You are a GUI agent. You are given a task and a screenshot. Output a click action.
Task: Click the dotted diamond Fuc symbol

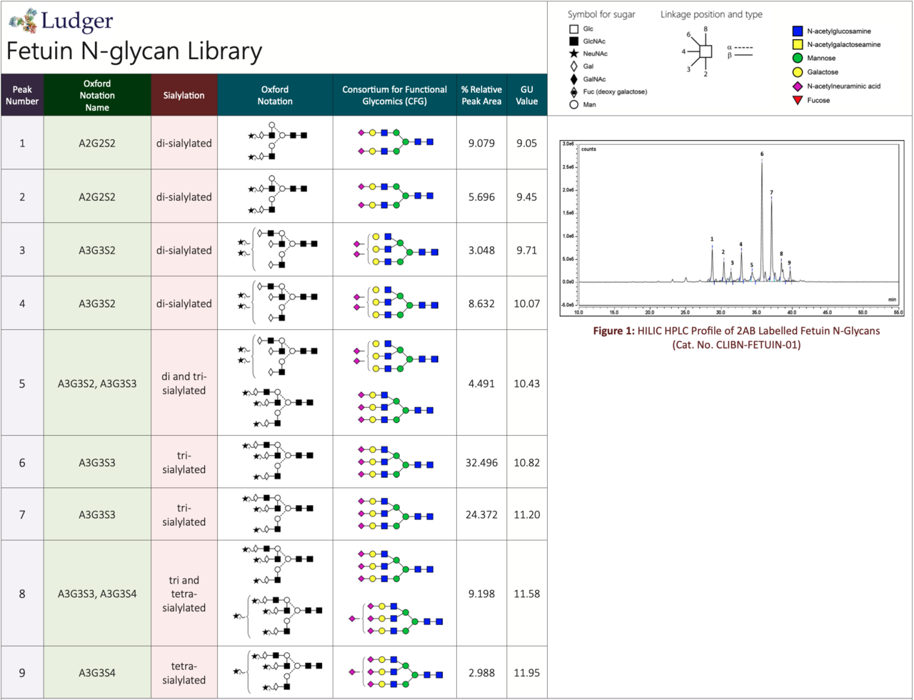click(573, 92)
